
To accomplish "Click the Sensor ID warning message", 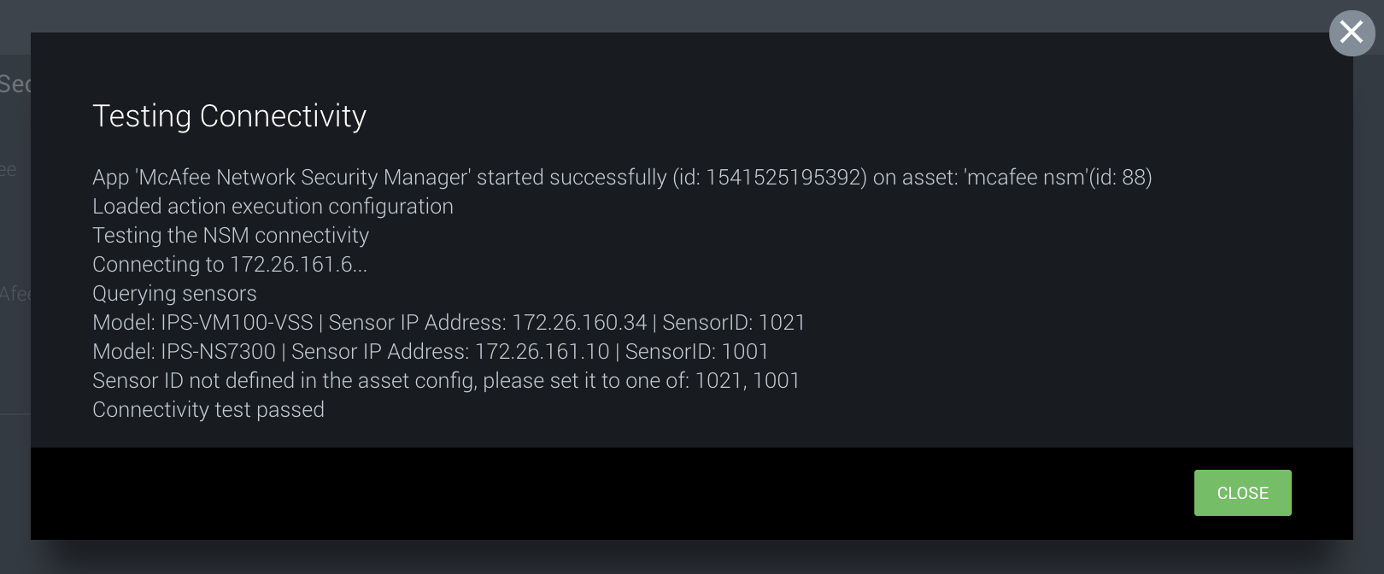I will tap(445, 380).
